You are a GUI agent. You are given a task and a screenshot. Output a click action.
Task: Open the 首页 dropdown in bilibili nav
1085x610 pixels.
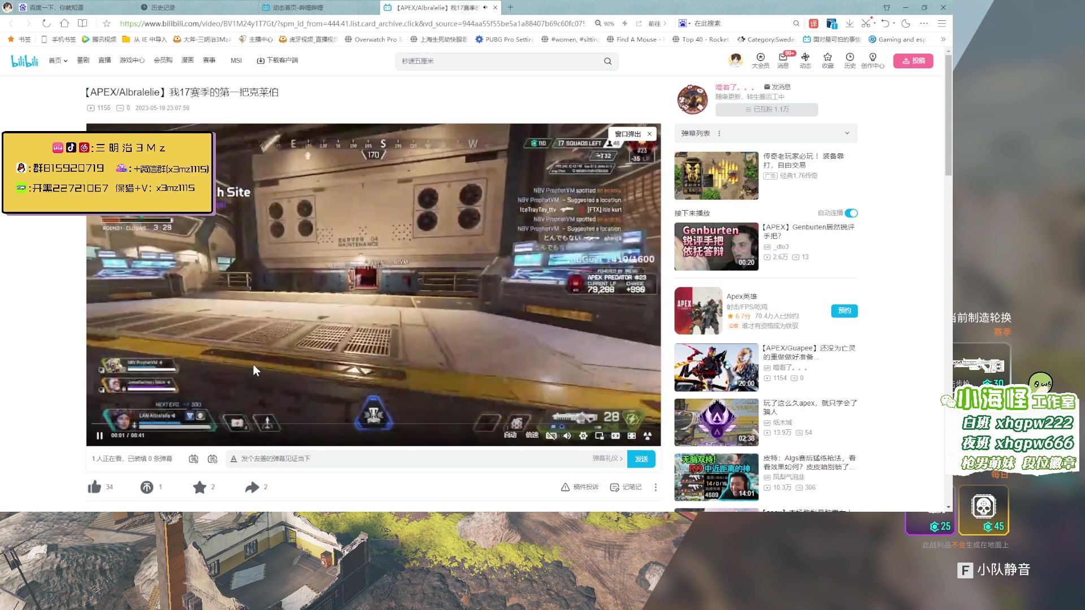coord(58,60)
